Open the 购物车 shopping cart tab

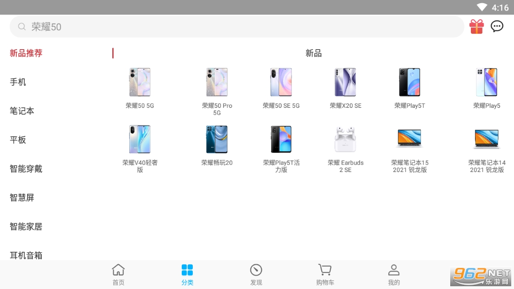[325, 275]
